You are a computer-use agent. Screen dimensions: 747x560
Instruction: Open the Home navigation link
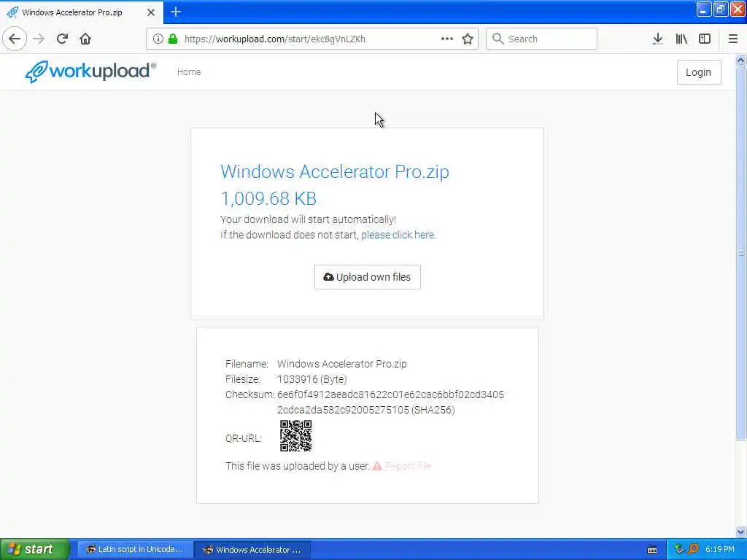(189, 72)
